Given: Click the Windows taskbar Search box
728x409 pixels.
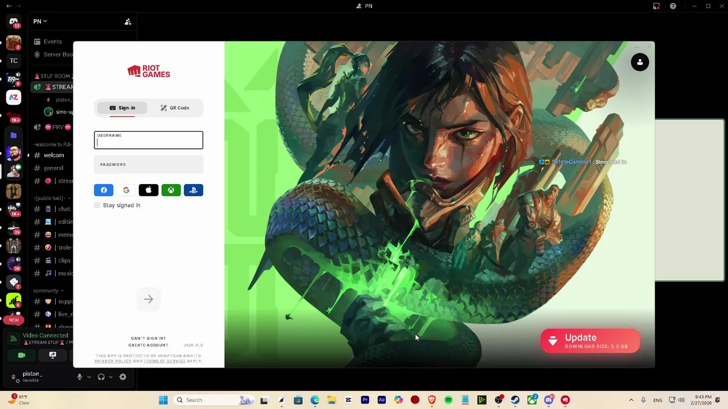Looking at the screenshot, I should click(214, 400).
